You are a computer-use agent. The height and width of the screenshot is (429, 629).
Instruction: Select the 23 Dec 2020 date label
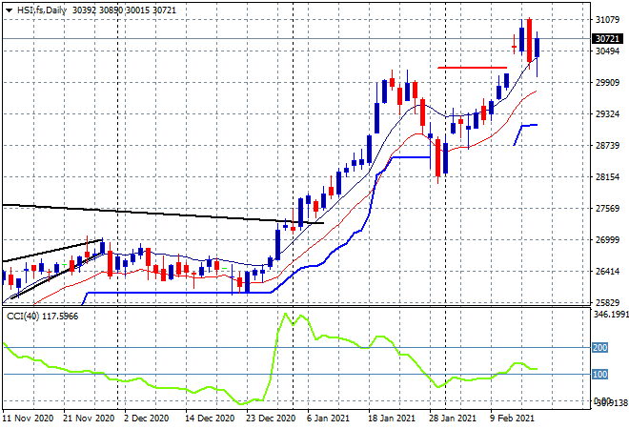[x=271, y=419]
